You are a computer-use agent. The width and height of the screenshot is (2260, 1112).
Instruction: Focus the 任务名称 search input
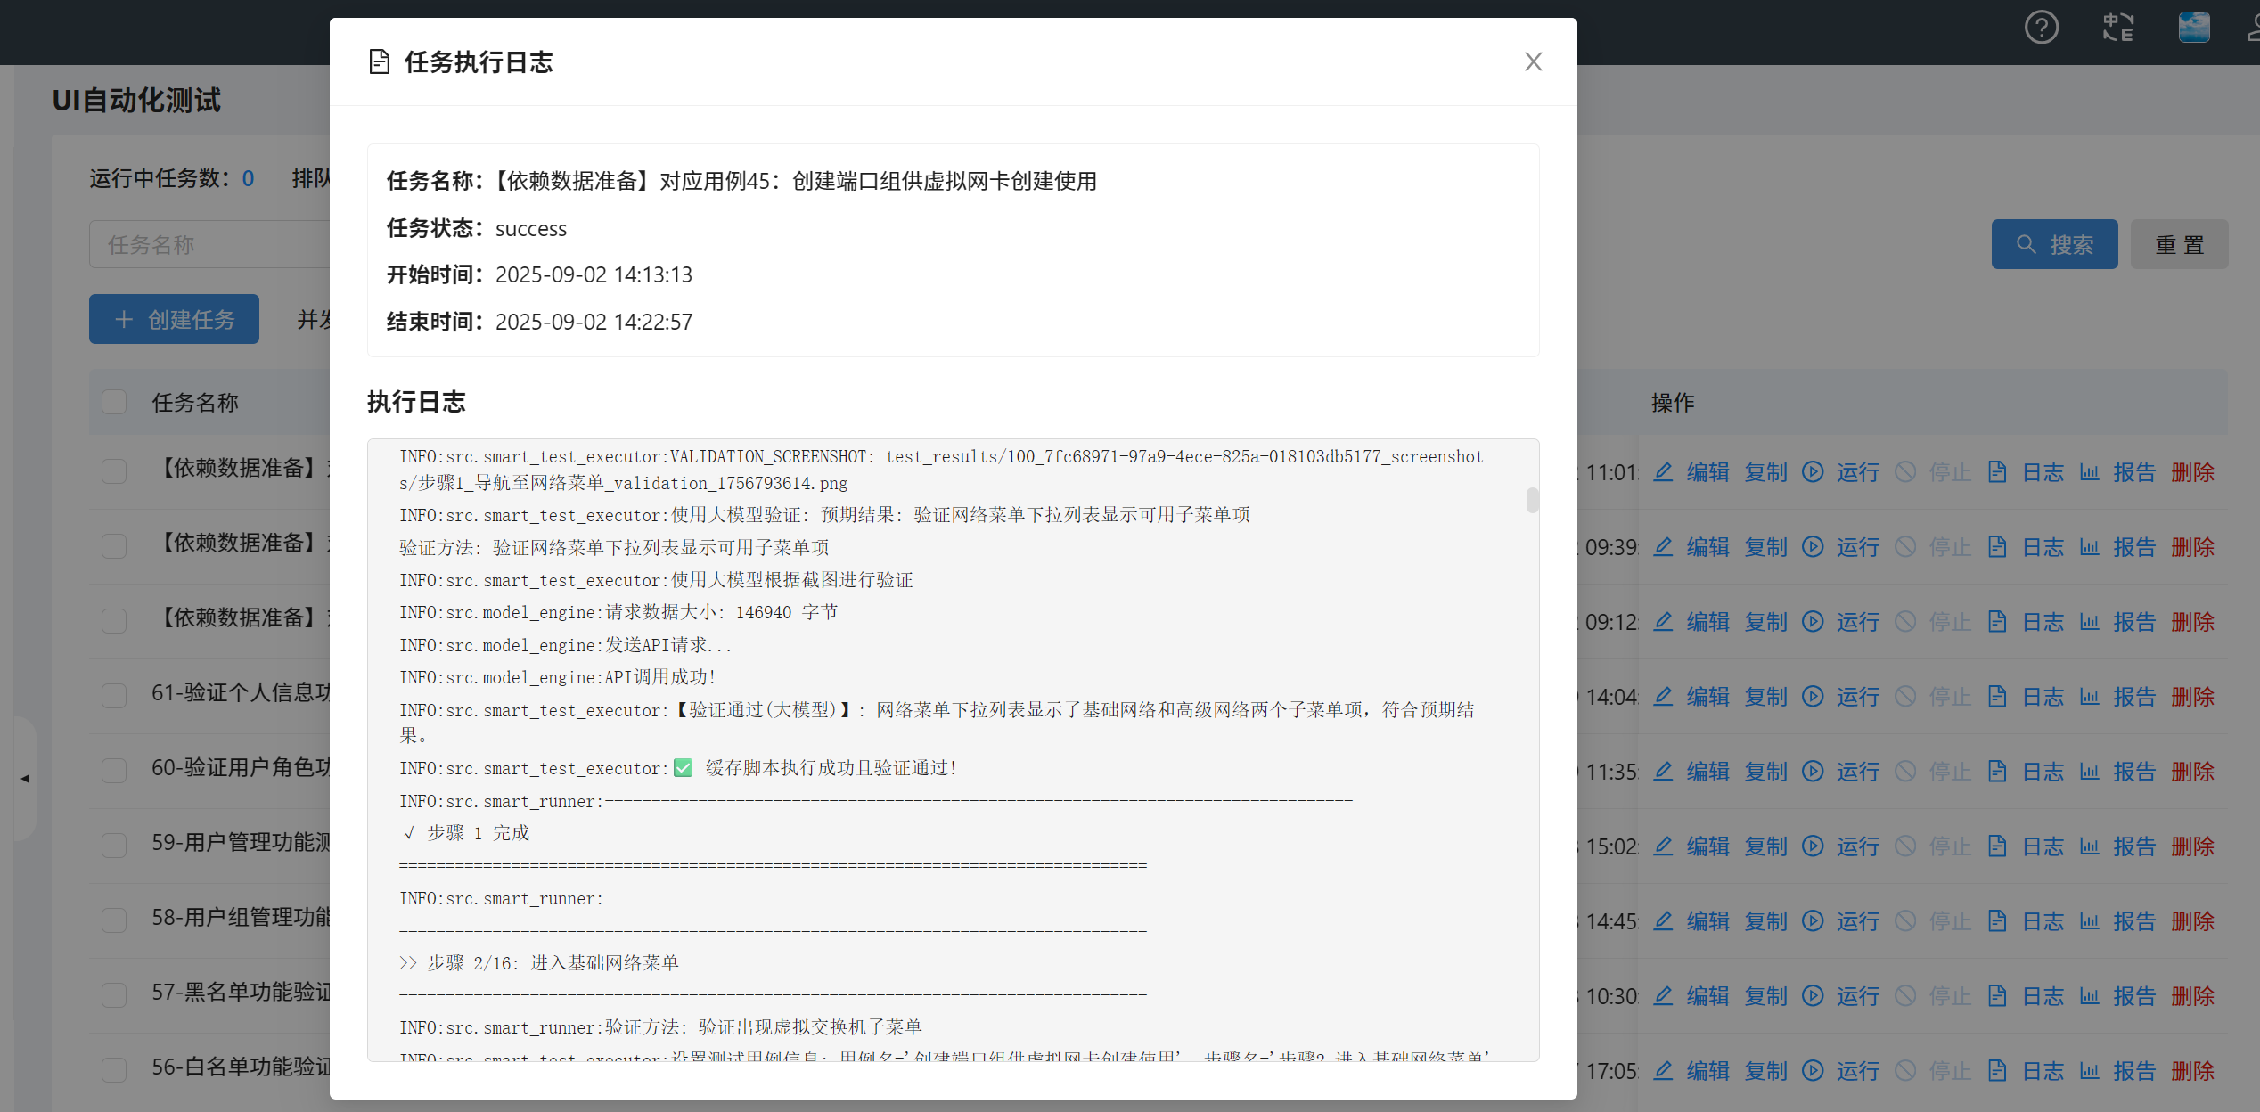[x=209, y=244]
